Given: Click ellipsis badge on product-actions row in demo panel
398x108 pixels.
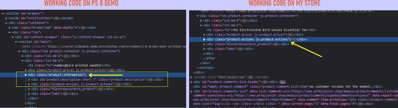Looking at the screenshot, I should click(x=118, y=84).
